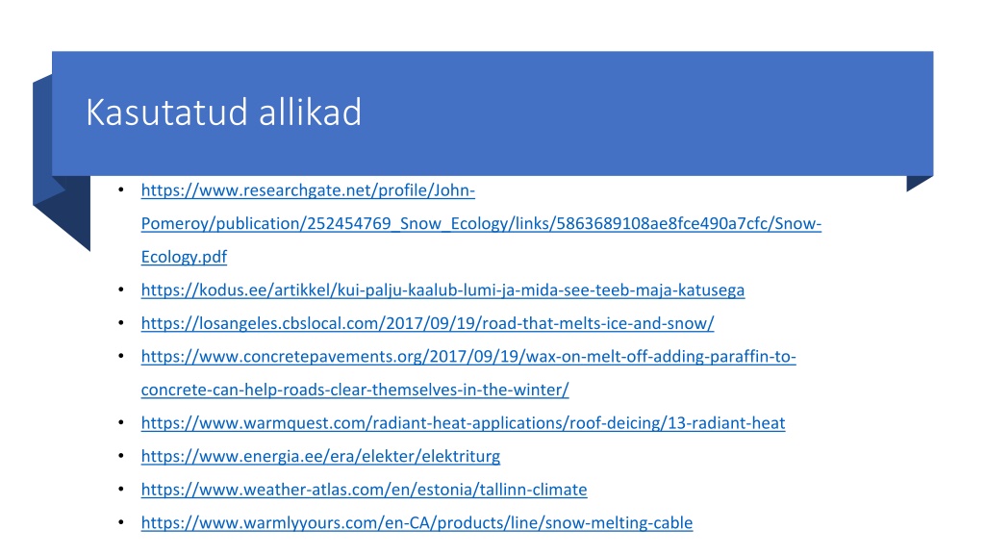Follow the weather-atlas.com tallinn-climate link

click(365, 490)
